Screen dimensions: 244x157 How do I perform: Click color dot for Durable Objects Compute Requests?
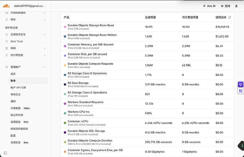pos(65,65)
